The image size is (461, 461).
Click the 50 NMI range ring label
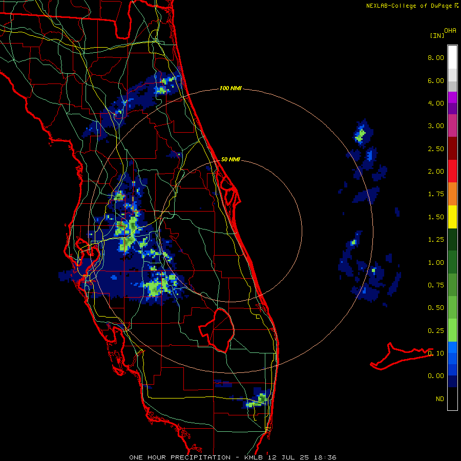coord(230,160)
